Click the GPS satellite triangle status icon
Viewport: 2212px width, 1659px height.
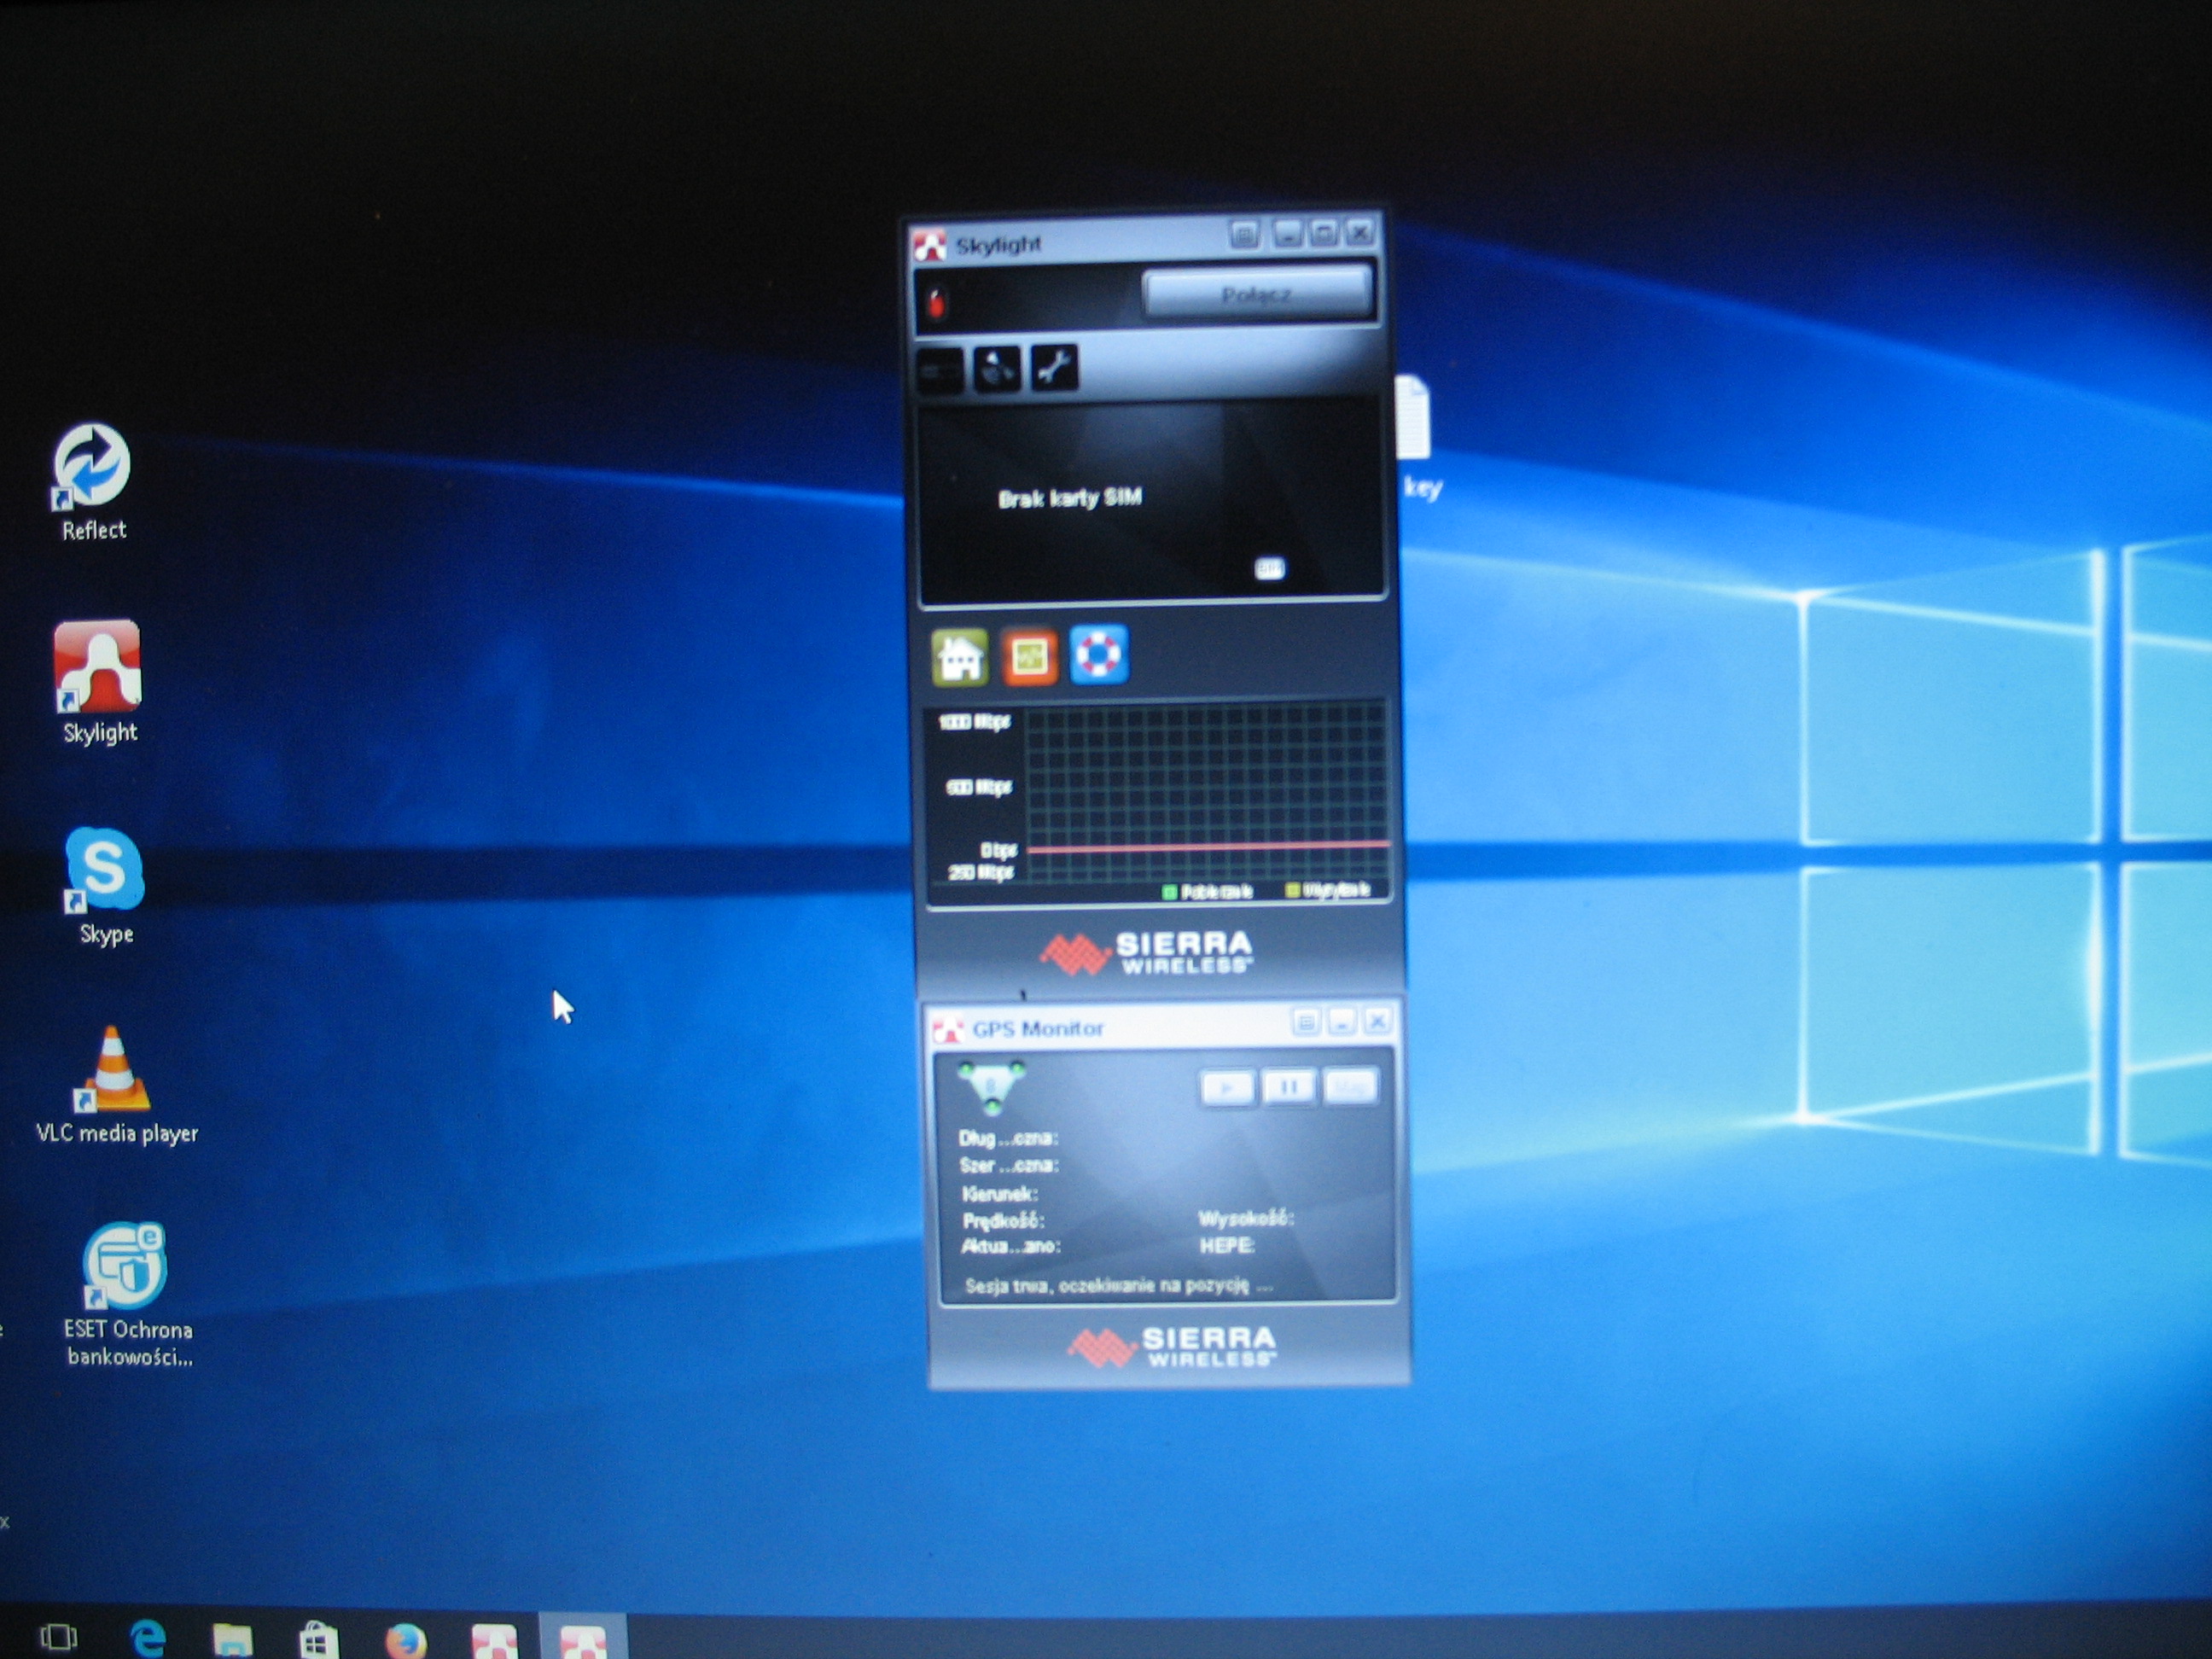click(x=991, y=1086)
